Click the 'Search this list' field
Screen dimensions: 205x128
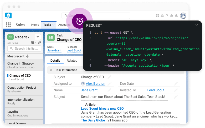(x=24, y=48)
